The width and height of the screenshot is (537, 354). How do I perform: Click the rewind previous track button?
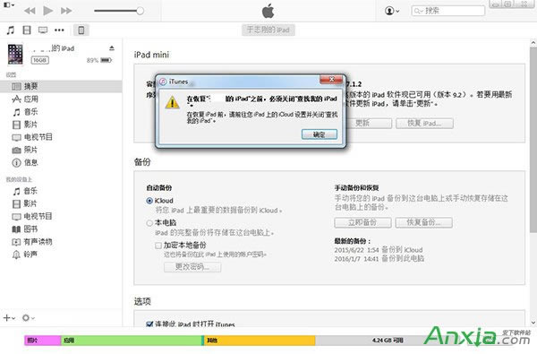(30, 11)
